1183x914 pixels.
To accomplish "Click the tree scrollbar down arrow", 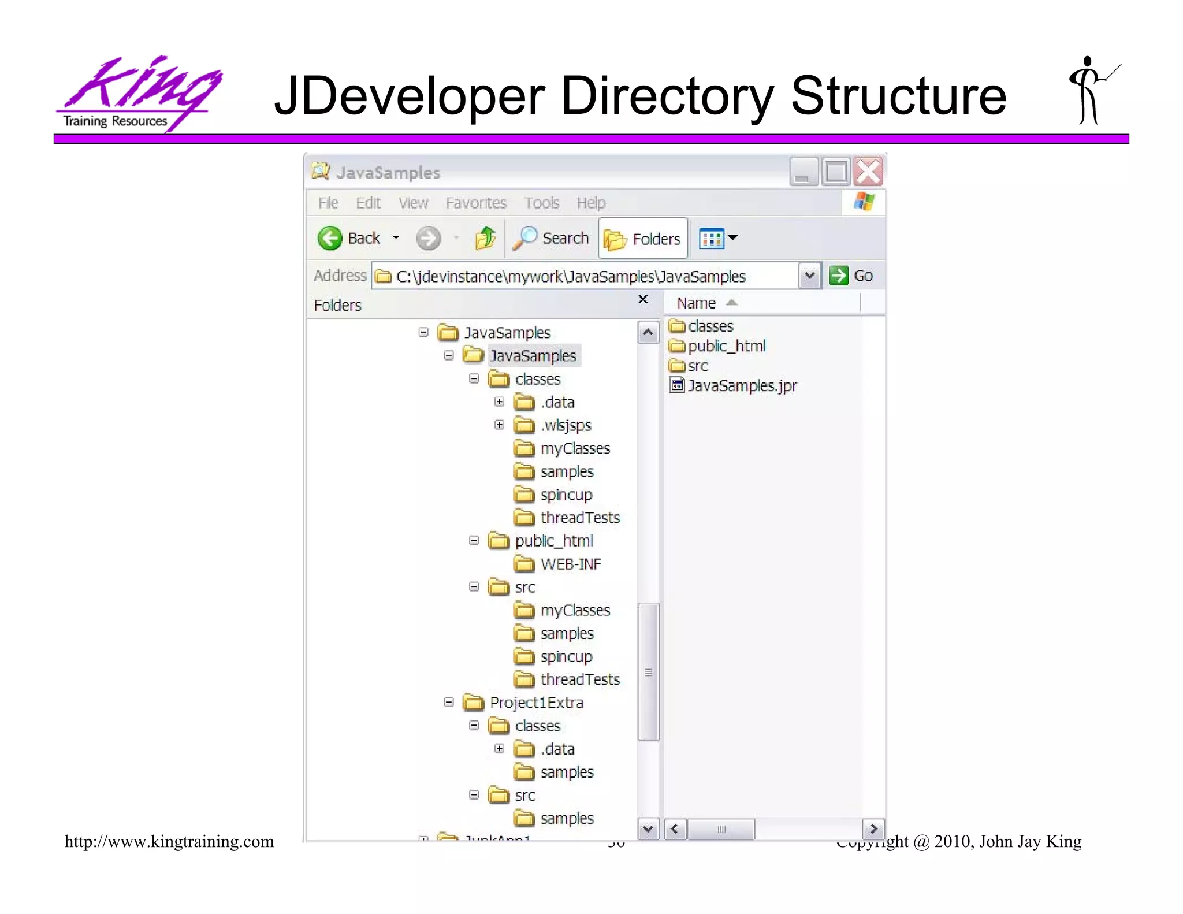I will tap(648, 829).
